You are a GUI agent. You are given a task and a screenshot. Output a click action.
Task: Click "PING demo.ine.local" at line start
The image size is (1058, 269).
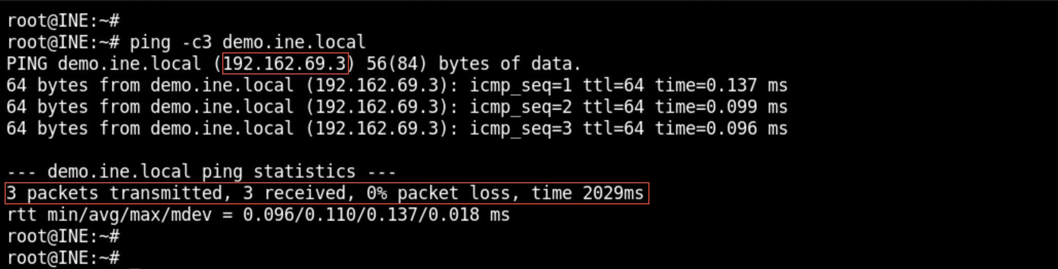click(103, 64)
